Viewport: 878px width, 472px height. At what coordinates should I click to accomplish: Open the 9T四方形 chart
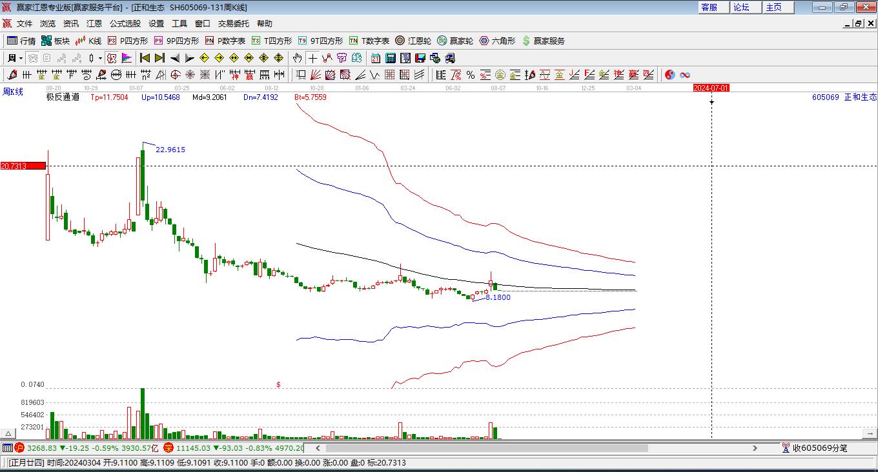tap(320, 41)
